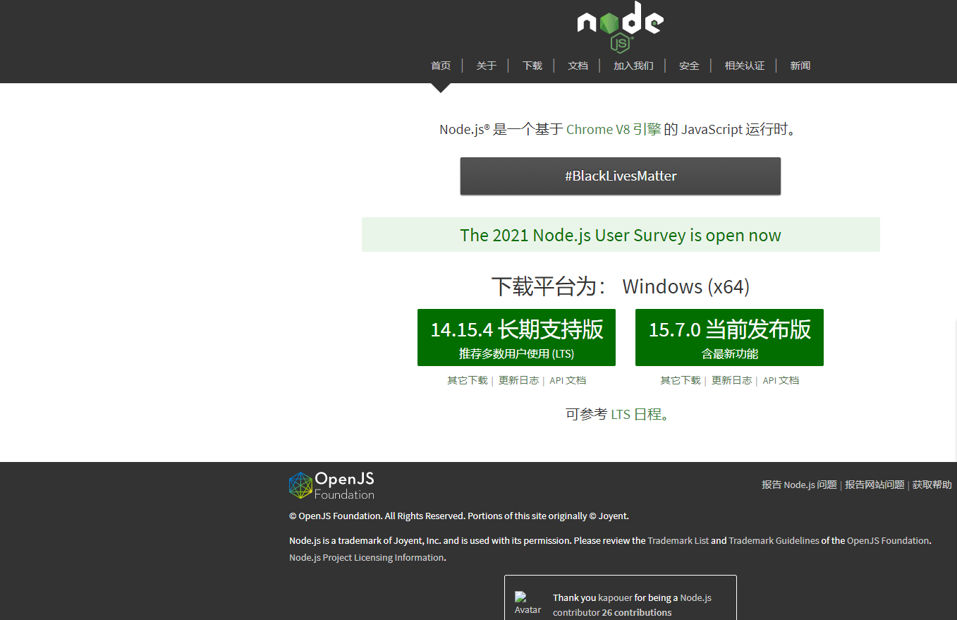Click the OpenJS Foundation logo
This screenshot has height=620, width=957.
click(x=331, y=485)
